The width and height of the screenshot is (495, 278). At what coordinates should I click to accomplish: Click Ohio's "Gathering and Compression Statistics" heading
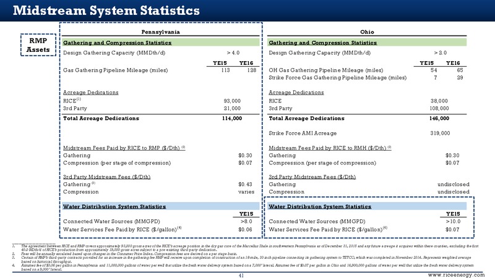tap(322, 43)
